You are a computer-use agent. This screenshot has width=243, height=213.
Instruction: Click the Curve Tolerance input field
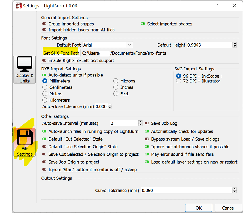[186, 191]
